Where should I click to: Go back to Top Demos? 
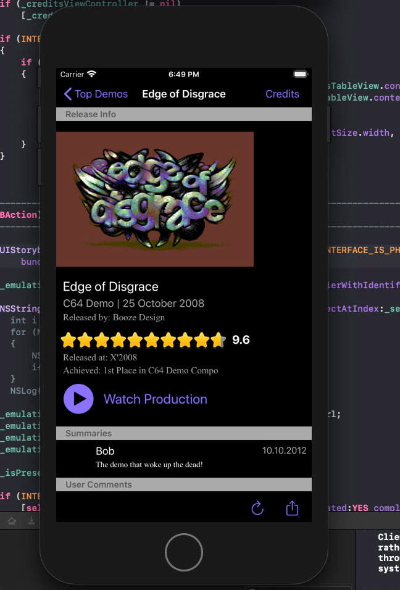pos(96,94)
